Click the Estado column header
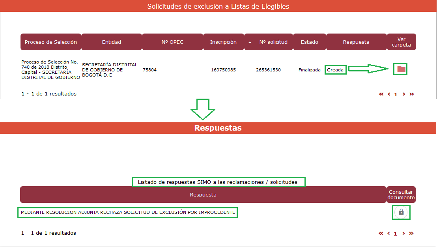Viewport: 437px width, 247px height. (309, 42)
